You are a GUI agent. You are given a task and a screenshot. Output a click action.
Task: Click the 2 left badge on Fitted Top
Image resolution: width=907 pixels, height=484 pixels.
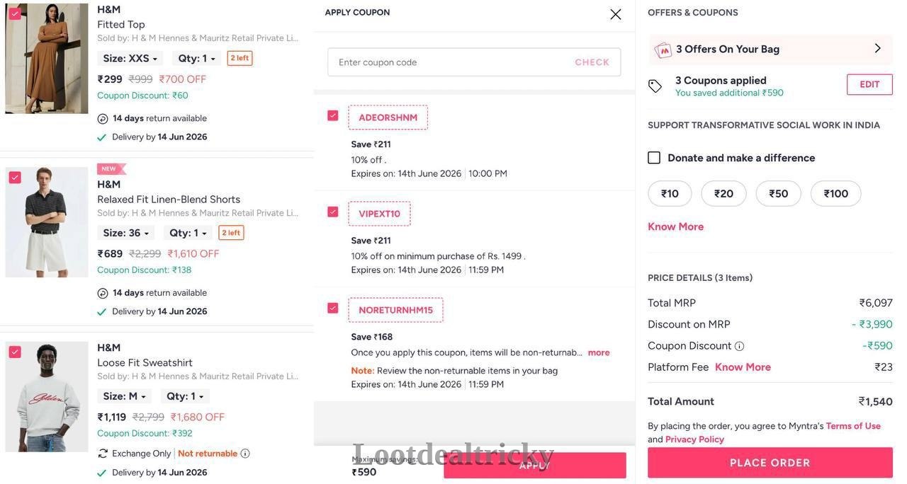coord(240,58)
